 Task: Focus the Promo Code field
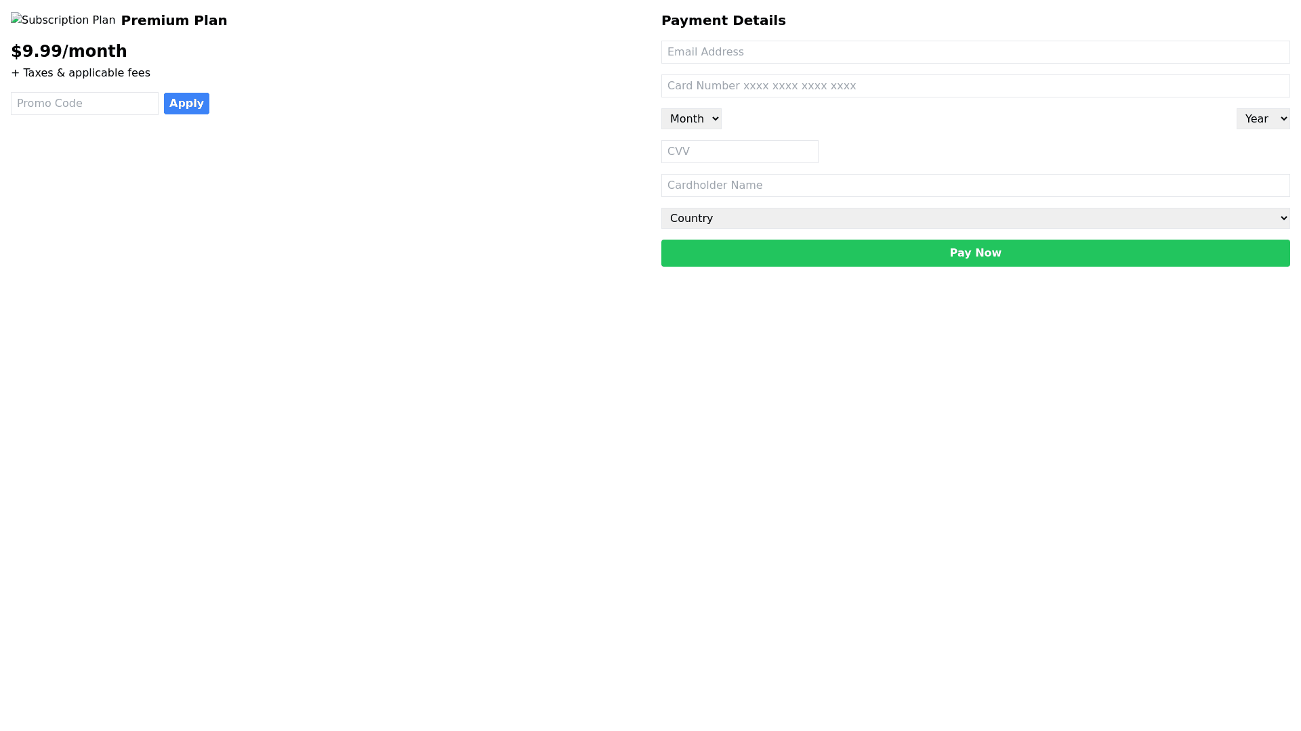click(85, 104)
